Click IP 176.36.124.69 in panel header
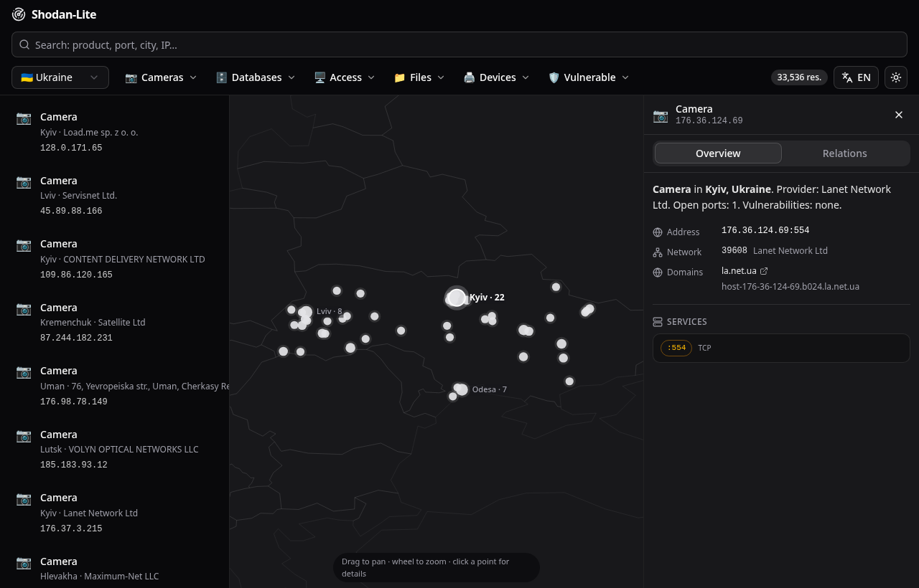Image resolution: width=919 pixels, height=588 pixels. (x=709, y=121)
